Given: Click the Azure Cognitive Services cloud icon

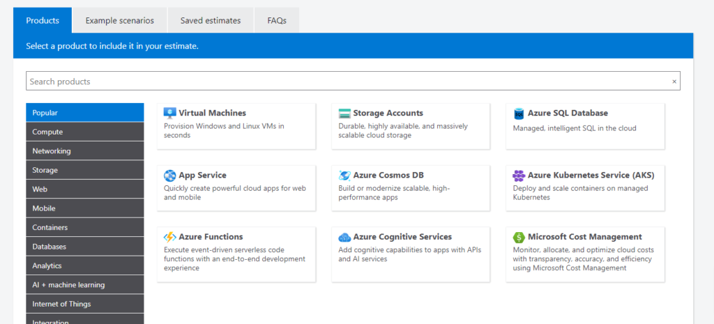Looking at the screenshot, I should [x=344, y=237].
